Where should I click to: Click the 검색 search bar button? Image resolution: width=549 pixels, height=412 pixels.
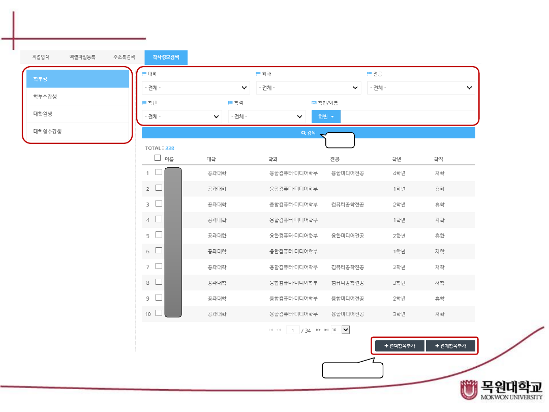(308, 133)
